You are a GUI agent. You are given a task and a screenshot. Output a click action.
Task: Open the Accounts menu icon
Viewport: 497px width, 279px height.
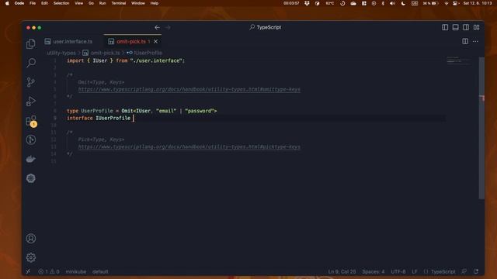point(31,238)
